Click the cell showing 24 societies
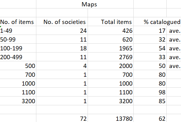The image size is (181, 122). coord(62,31)
